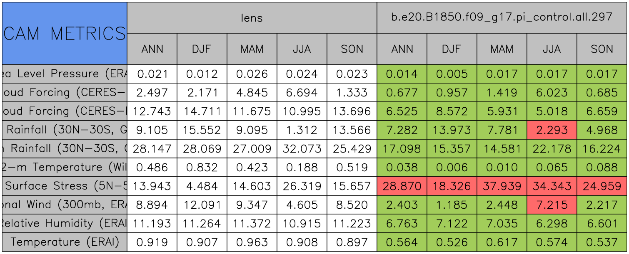Click the MAM header under lens
629x254 pixels.
point(252,49)
